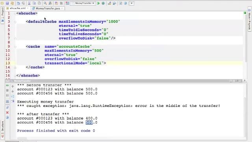252x142 pixels.
Task: Open file via folder icon in toolbar
Action: click(2, 3)
